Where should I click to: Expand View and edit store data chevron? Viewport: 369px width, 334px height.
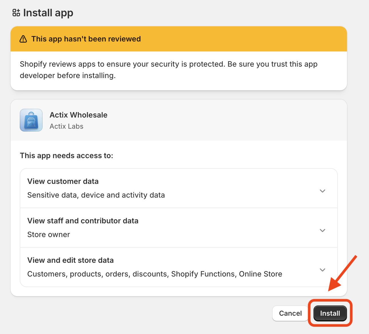[x=322, y=270]
